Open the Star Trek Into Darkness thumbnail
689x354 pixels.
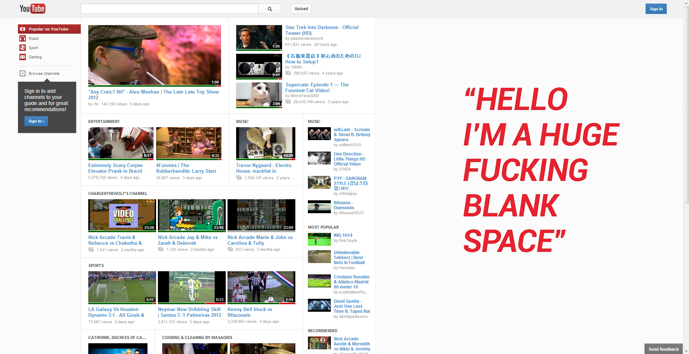point(259,38)
